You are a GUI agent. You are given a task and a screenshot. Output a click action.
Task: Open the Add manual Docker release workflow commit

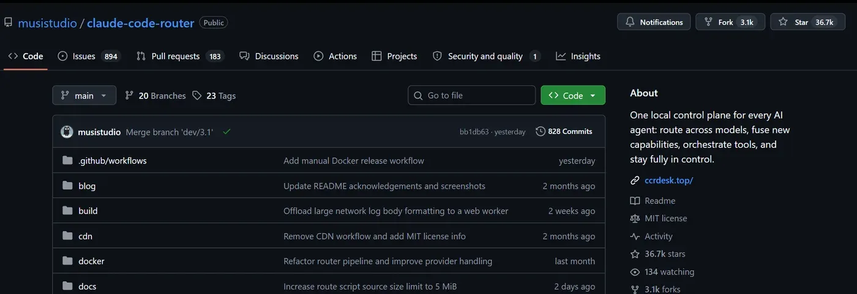354,161
